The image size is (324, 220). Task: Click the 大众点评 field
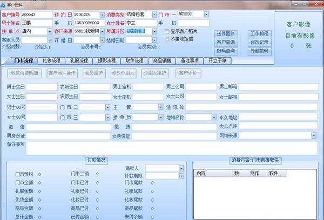click(x=278, y=126)
